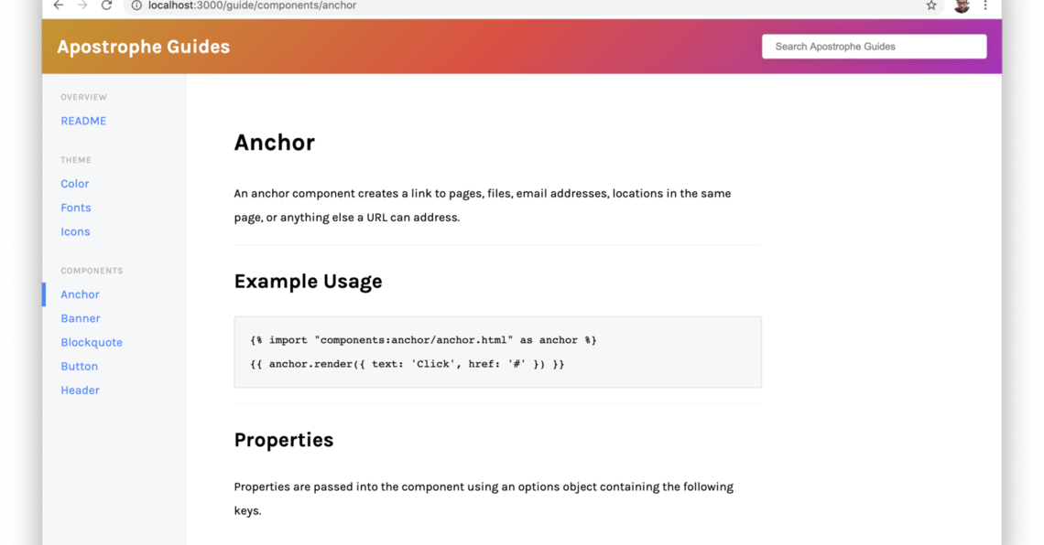Screen dimensions: 1044x545
Task: Open the Icons guide
Action: (75, 231)
